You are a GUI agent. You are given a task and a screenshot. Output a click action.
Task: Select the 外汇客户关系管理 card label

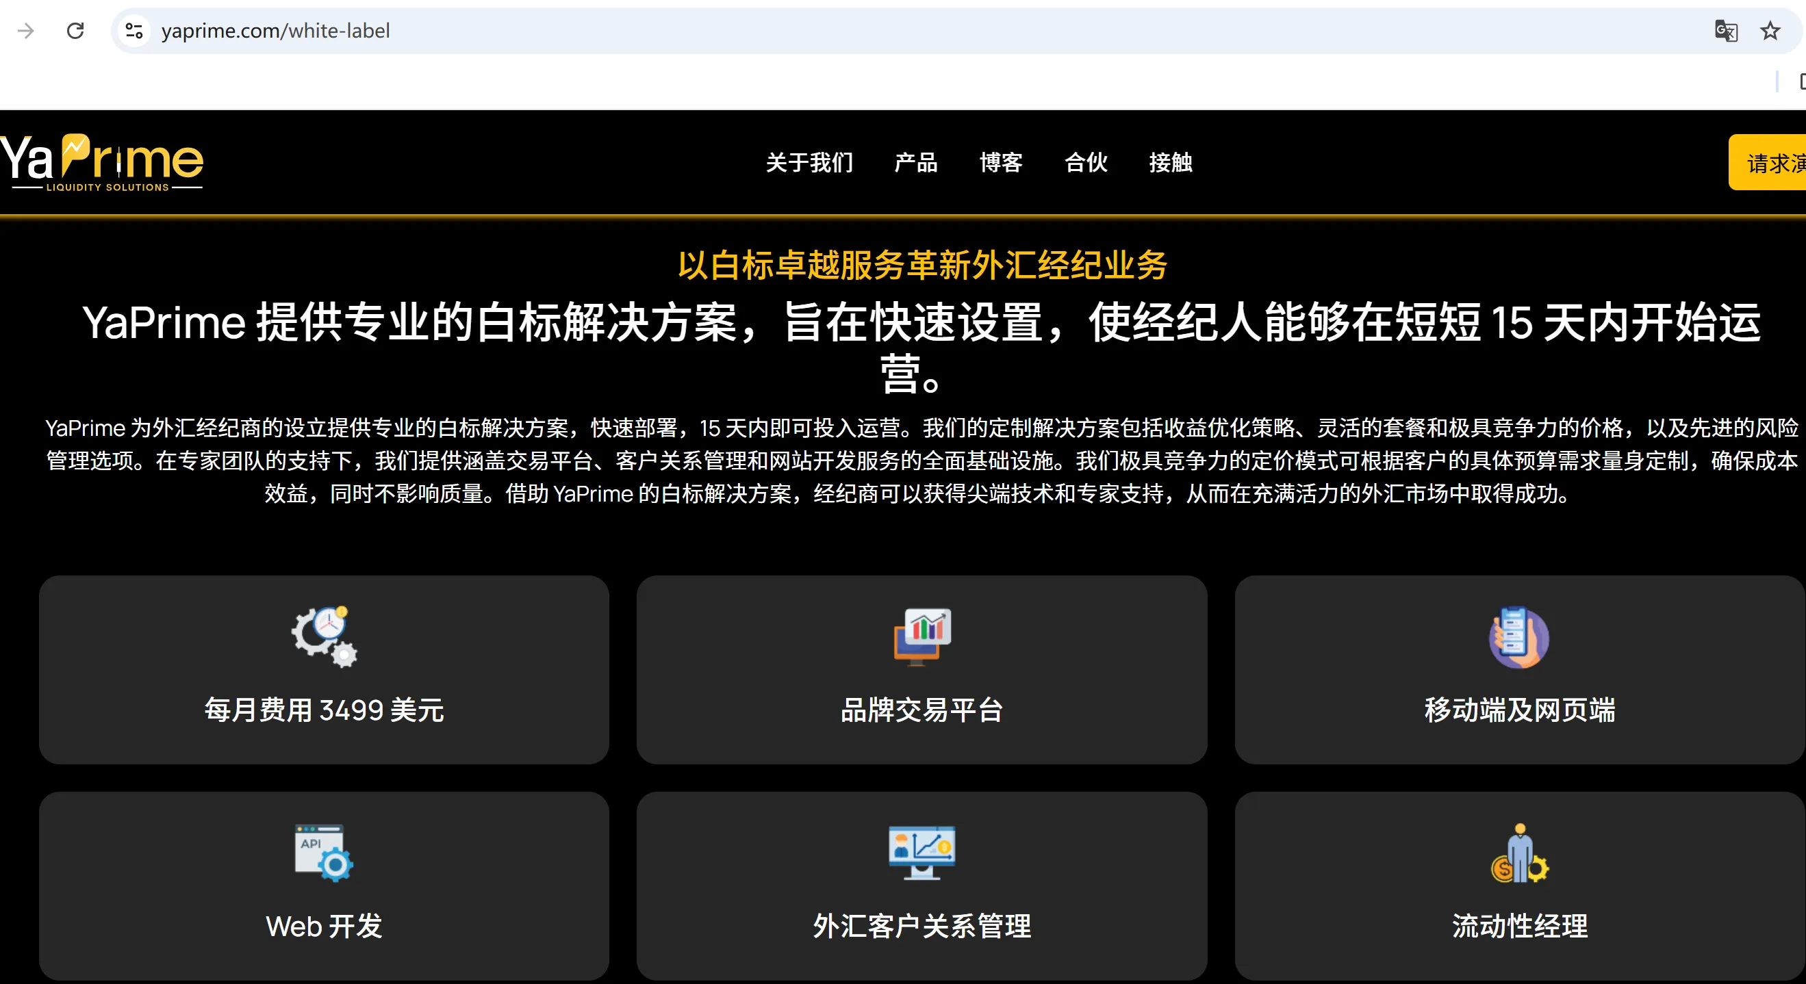tap(921, 926)
